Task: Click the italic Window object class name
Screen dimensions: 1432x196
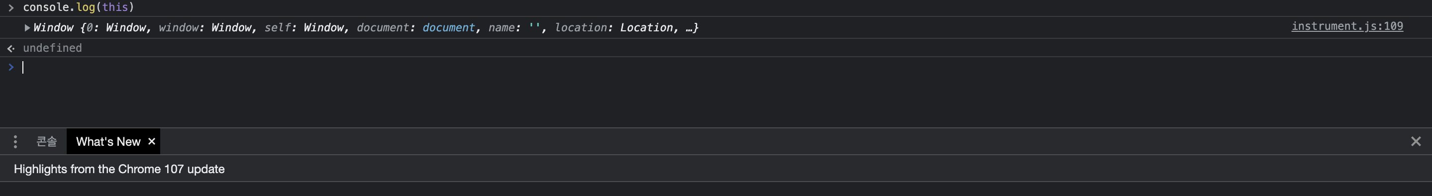Action: (x=53, y=27)
